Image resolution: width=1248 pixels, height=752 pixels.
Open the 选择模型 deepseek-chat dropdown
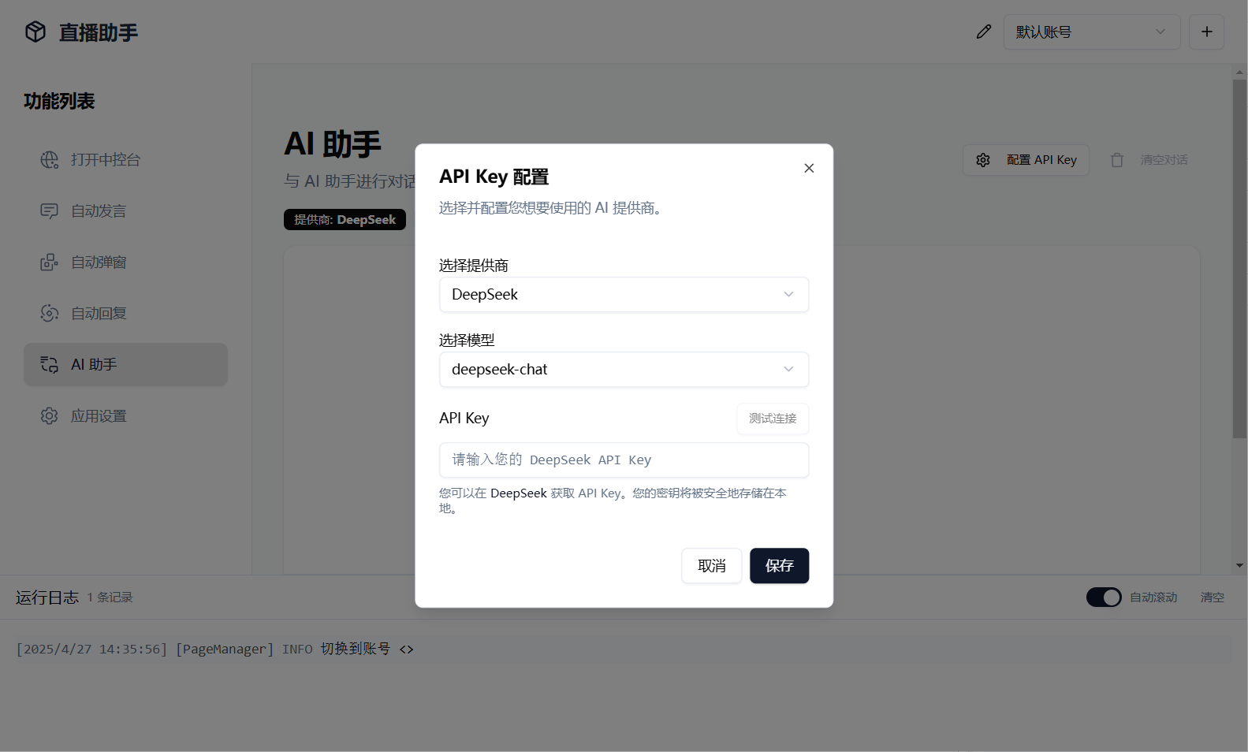pos(624,369)
